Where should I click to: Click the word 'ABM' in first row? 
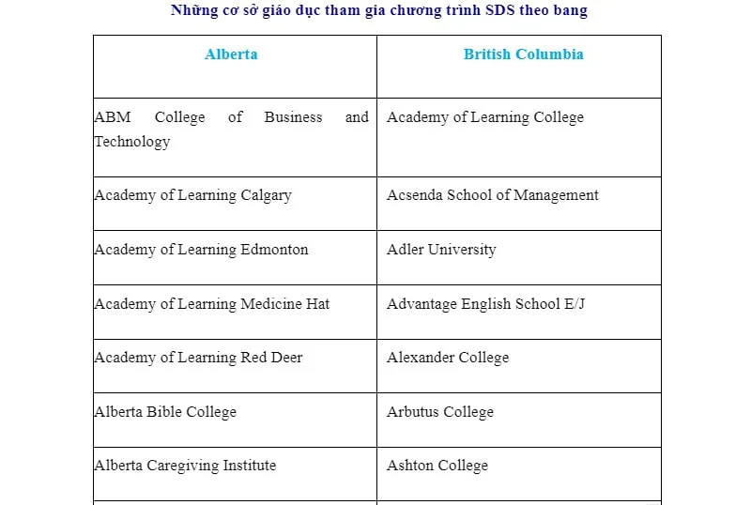coord(113,117)
